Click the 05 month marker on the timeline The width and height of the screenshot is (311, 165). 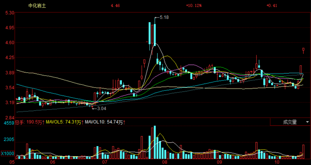coord(12,162)
